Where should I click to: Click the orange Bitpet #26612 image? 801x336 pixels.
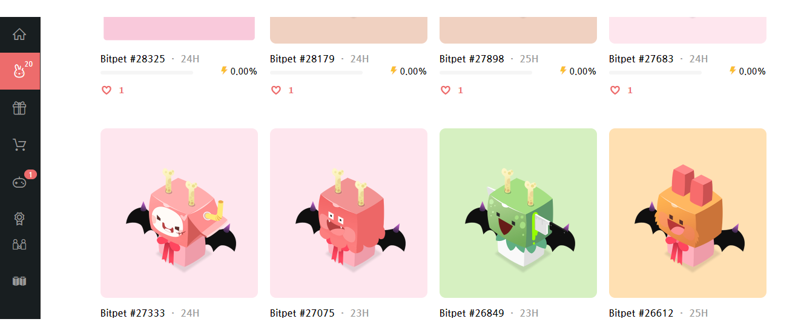click(x=687, y=213)
